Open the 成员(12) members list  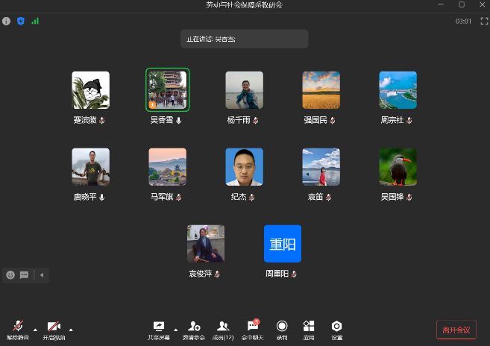click(223, 327)
